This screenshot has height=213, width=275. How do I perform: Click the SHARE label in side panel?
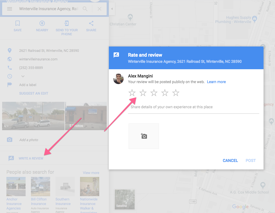point(91,30)
